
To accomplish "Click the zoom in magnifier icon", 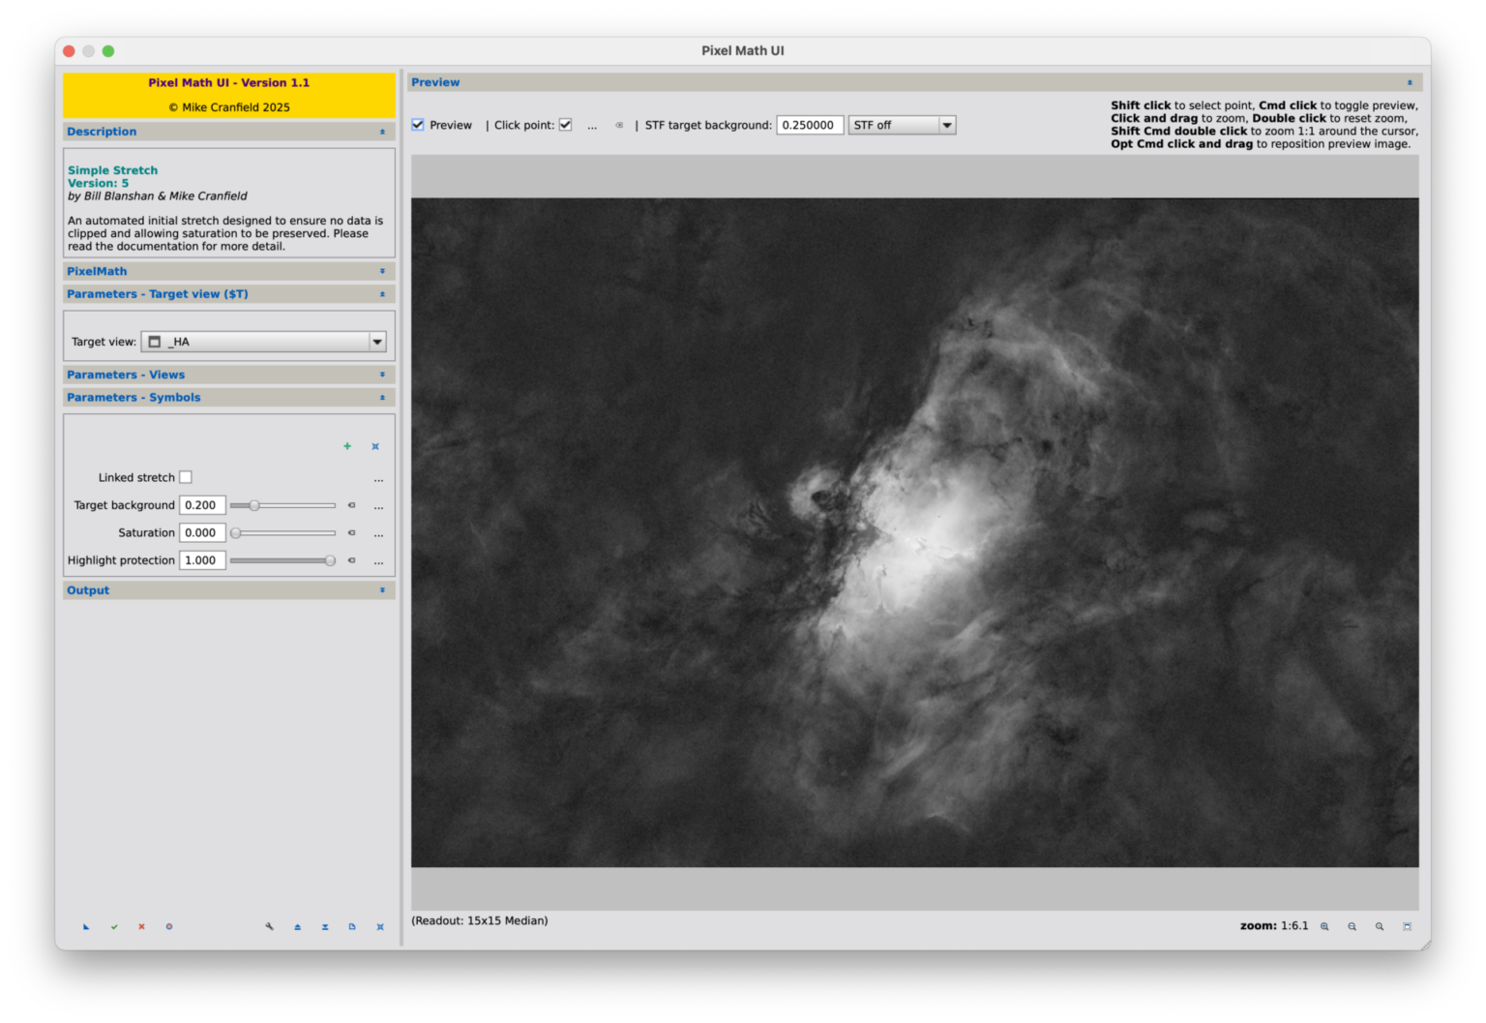I will coord(1324,926).
